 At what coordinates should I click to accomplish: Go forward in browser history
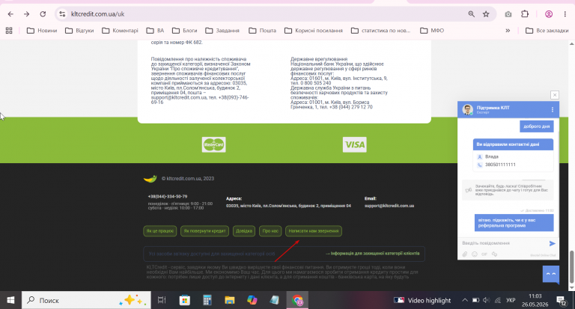(26, 14)
